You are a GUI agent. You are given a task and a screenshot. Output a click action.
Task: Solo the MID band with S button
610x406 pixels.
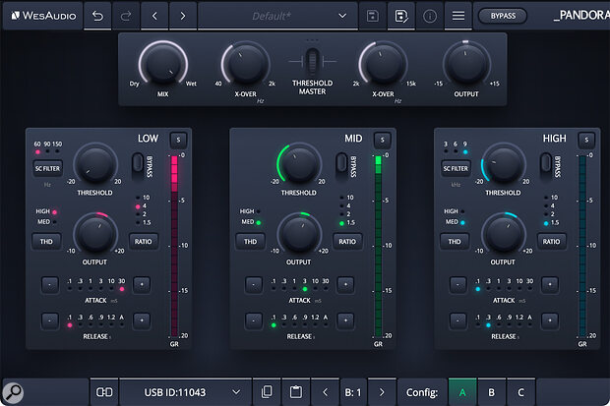[383, 140]
